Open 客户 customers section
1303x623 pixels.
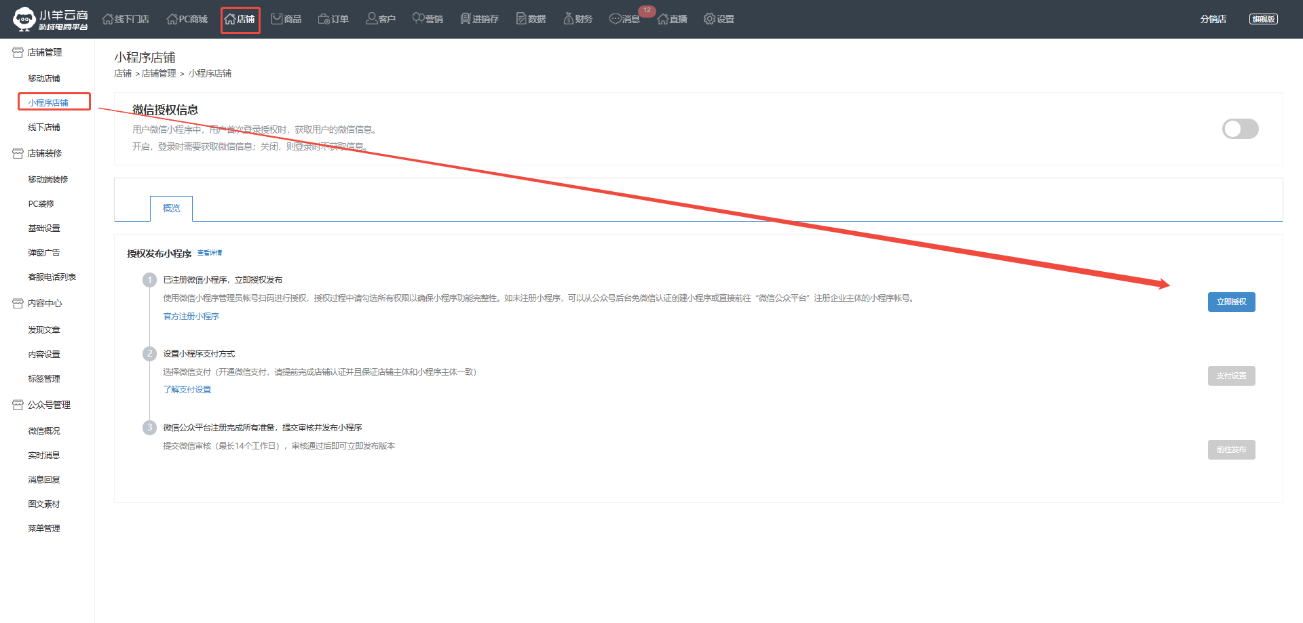tap(380, 19)
